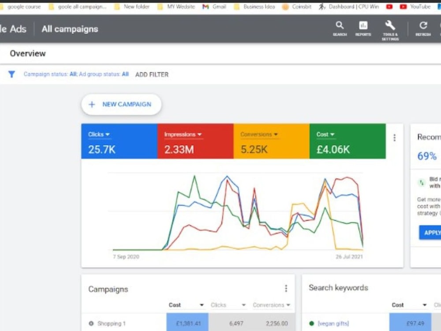Open the Campaigns card three-dot menu
The image size is (441, 331).
286,288
